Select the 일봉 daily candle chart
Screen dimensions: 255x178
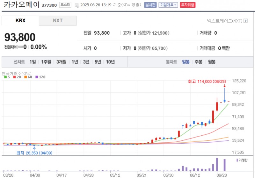pos(186,62)
